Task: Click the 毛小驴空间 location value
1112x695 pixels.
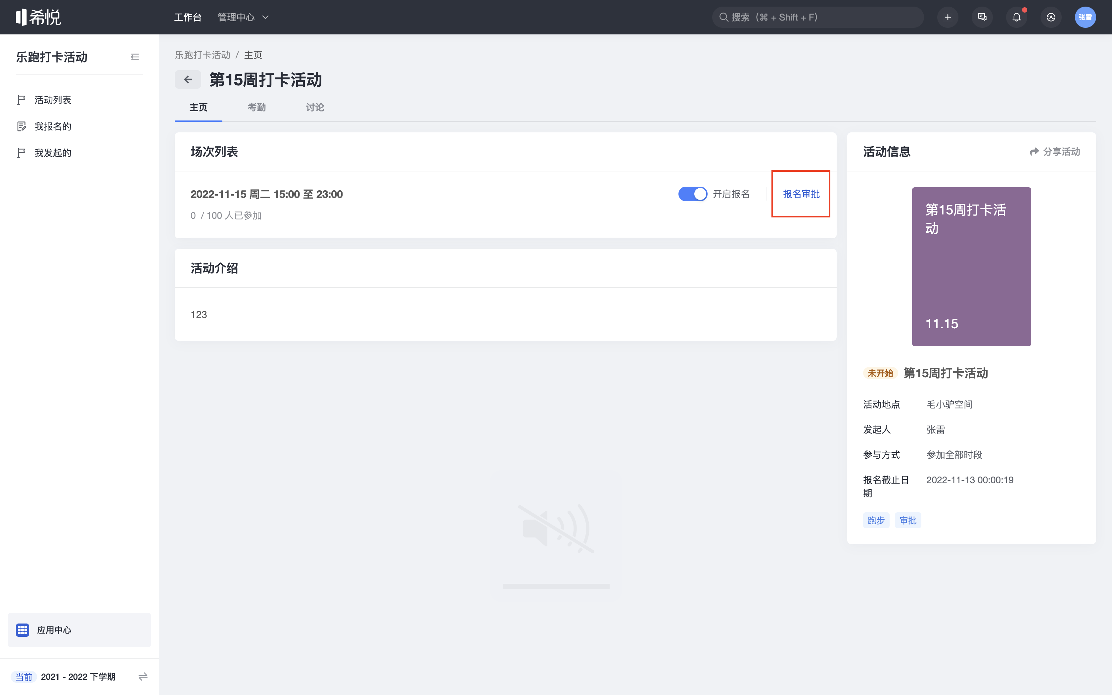Action: (x=949, y=404)
